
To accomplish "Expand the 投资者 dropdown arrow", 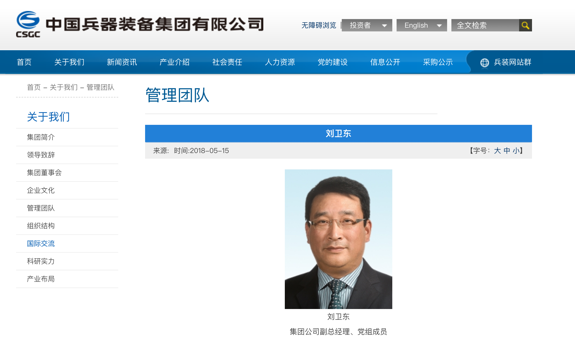I will pyautogui.click(x=384, y=26).
